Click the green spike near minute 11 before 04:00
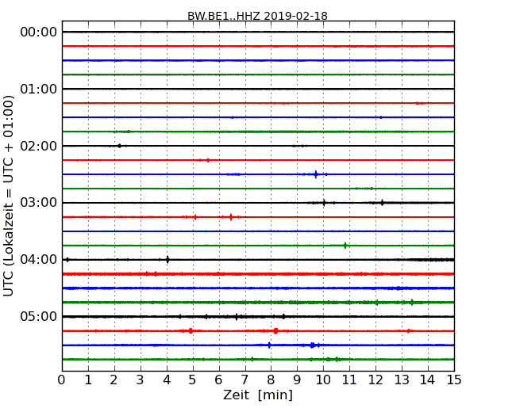The height and width of the screenshot is (412, 516). [x=345, y=246]
